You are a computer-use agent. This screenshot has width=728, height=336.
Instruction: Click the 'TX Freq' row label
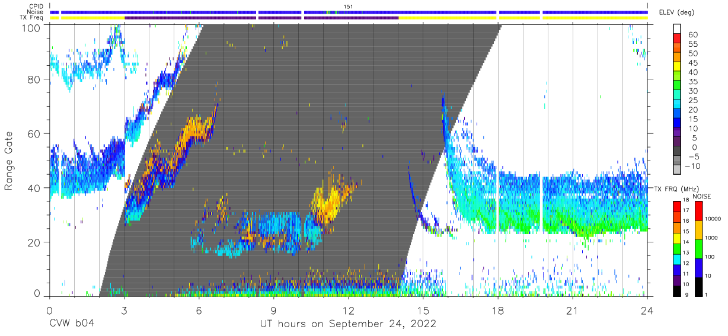coord(33,18)
